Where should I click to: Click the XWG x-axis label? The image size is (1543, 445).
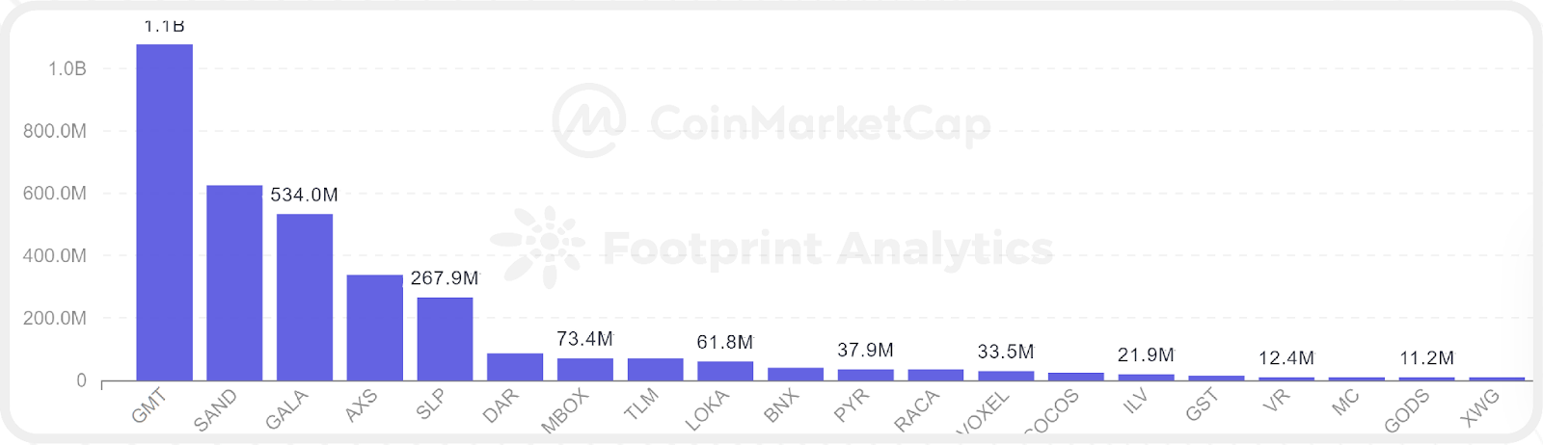pos(1479,408)
